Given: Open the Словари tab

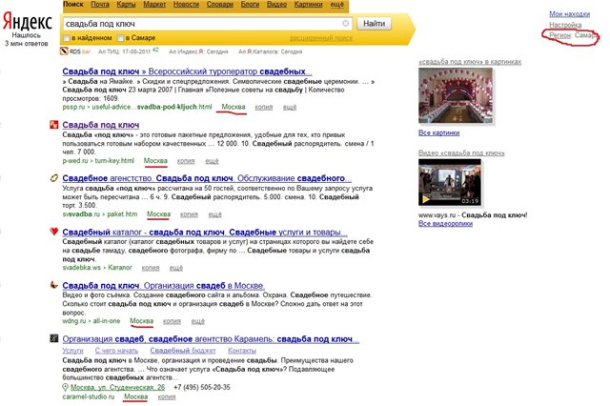Looking at the screenshot, I should coord(220,4).
